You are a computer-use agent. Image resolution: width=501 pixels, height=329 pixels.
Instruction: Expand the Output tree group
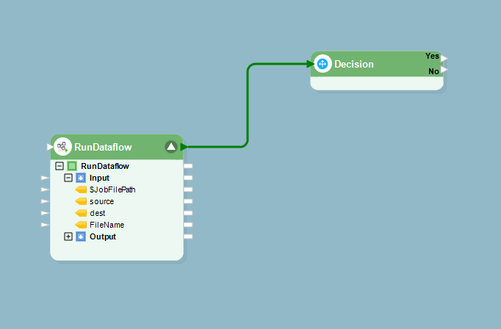pos(68,236)
